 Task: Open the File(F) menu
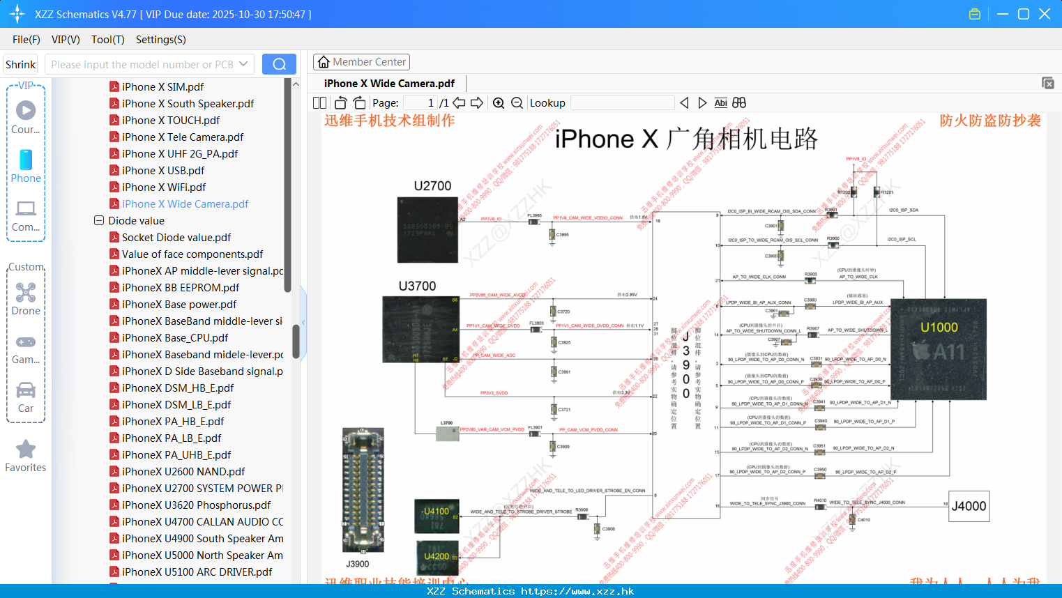pos(26,40)
